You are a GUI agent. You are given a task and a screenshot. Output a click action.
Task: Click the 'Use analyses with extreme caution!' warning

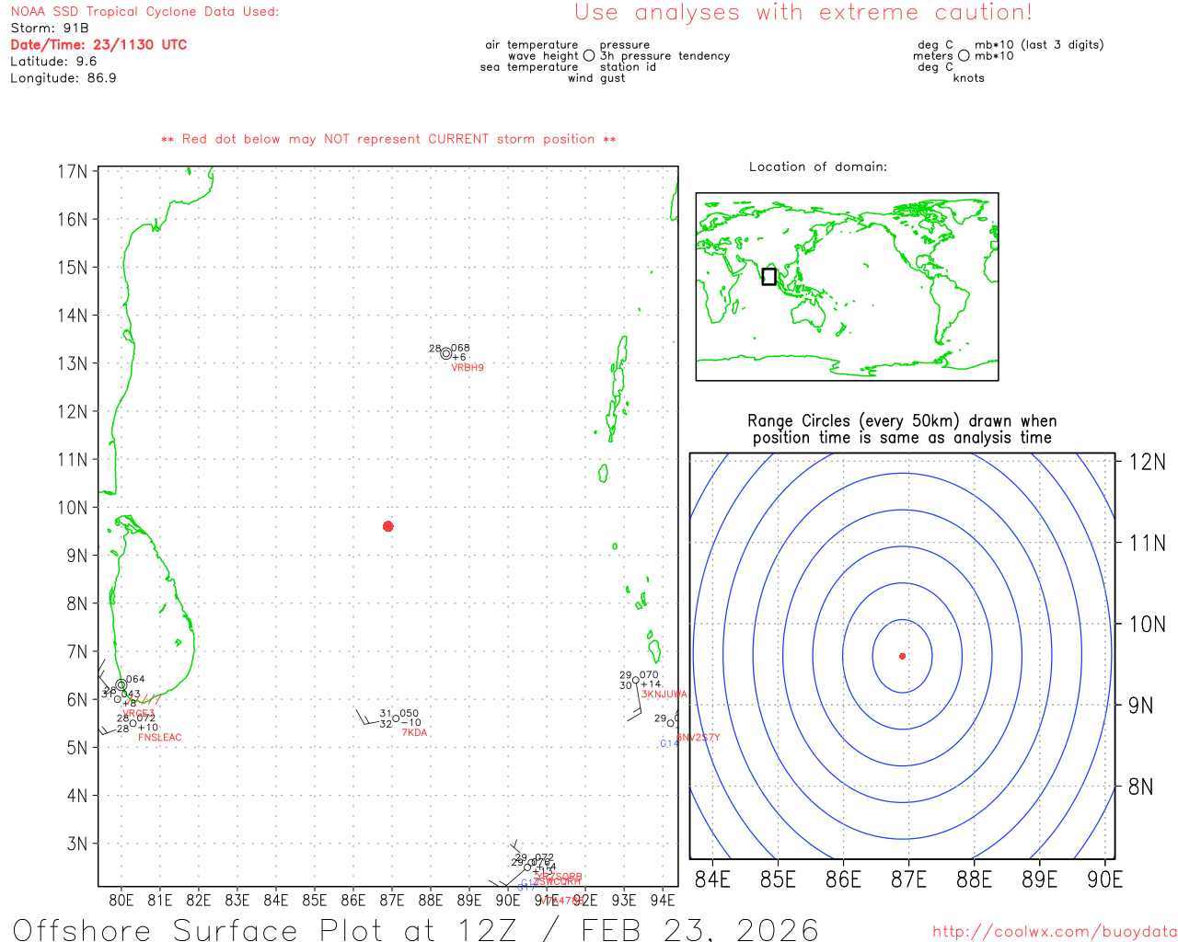click(x=803, y=13)
